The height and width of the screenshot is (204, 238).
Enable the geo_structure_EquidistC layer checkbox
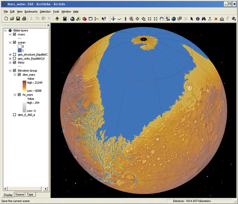click(15, 55)
